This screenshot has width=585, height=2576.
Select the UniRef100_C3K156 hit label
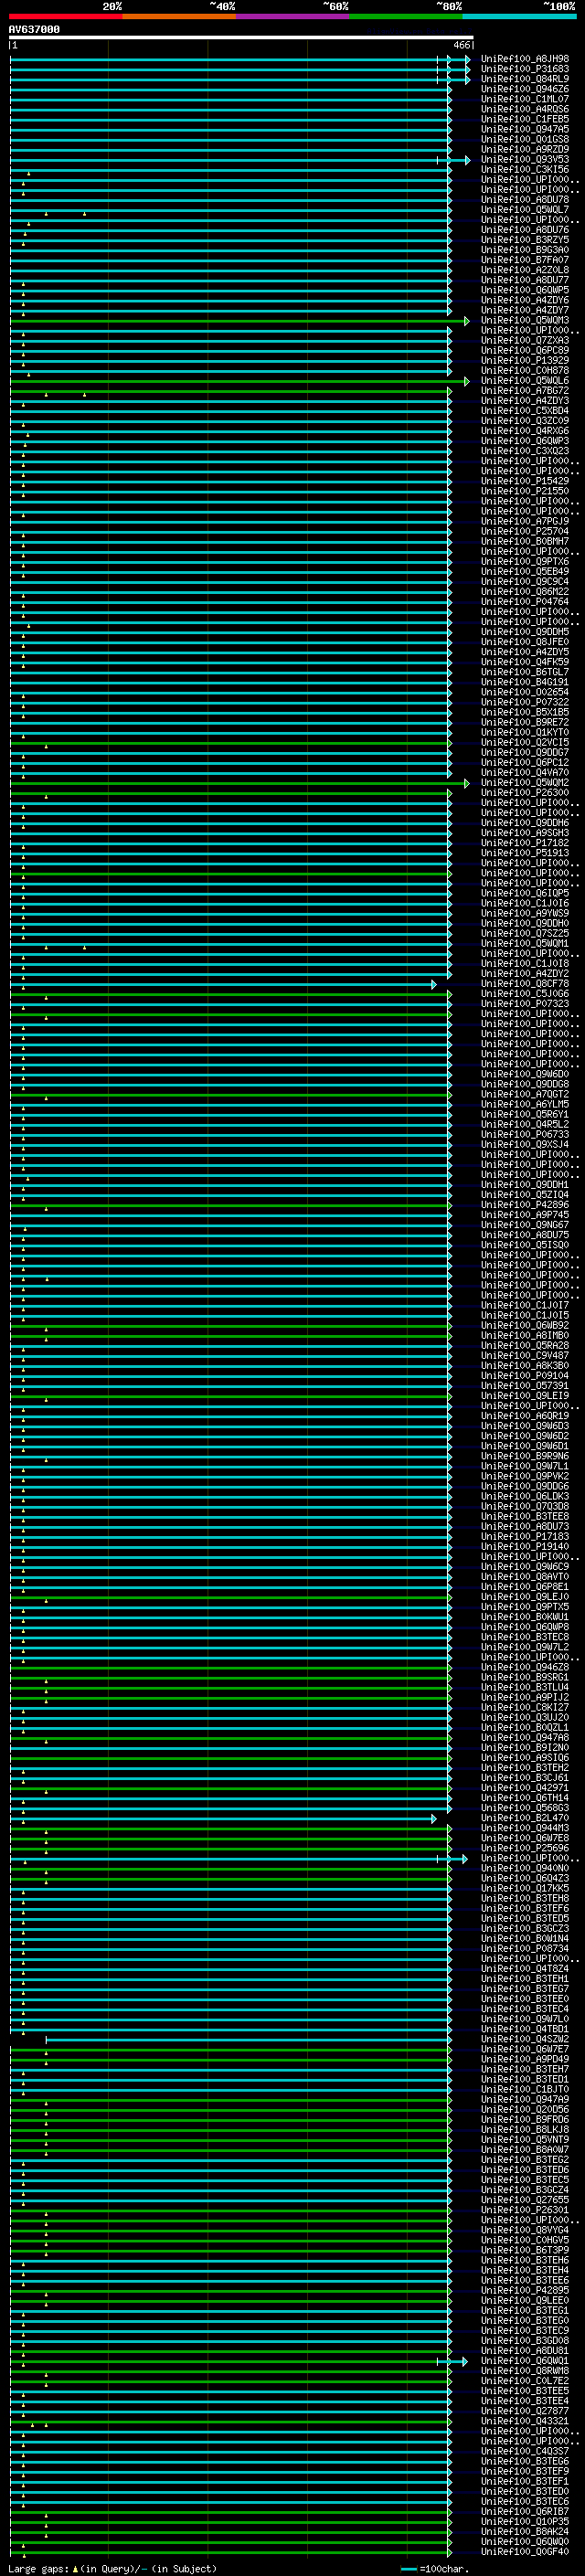tap(524, 170)
